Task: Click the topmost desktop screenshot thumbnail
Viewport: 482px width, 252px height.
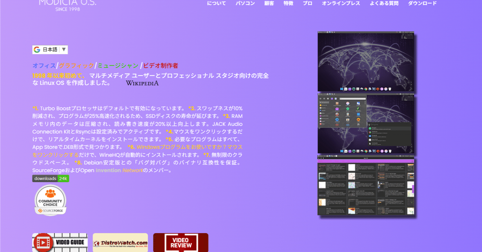Action: click(x=366, y=60)
